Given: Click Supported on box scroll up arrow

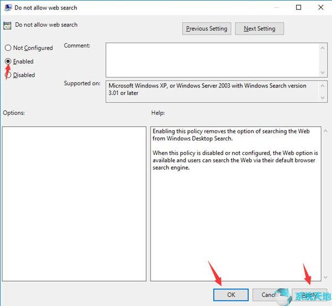Looking at the screenshot, I should tap(323, 86).
